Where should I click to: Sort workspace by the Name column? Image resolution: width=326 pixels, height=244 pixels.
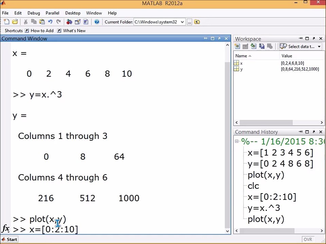pos(241,56)
